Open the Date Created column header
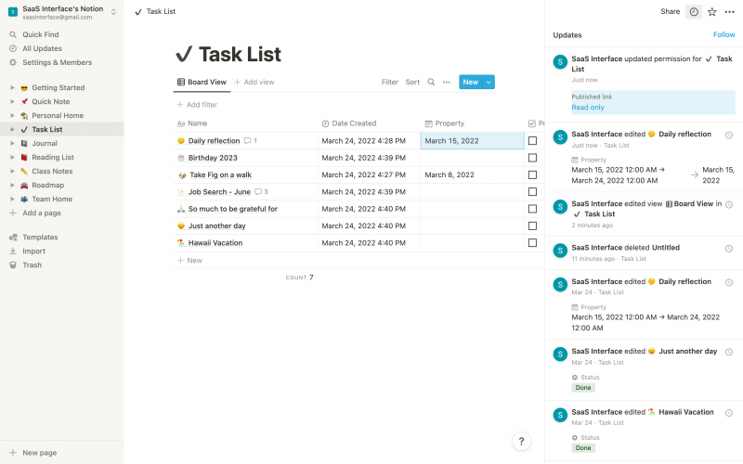Viewport: 743px width, 464px height. click(369, 123)
